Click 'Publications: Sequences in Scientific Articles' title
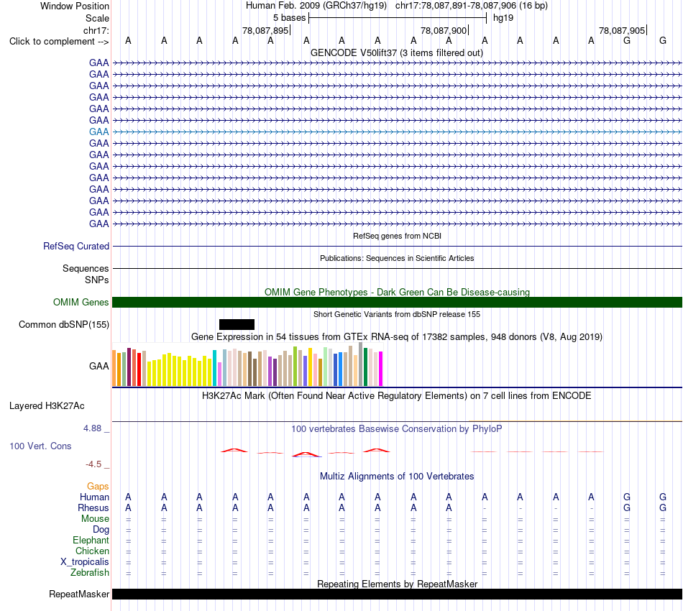This screenshot has height=611, width=683. click(397, 258)
